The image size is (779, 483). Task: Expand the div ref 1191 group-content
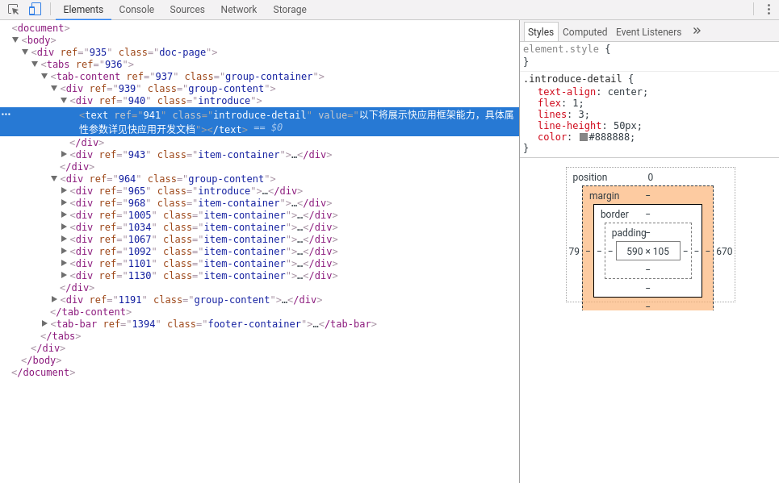coord(54,299)
